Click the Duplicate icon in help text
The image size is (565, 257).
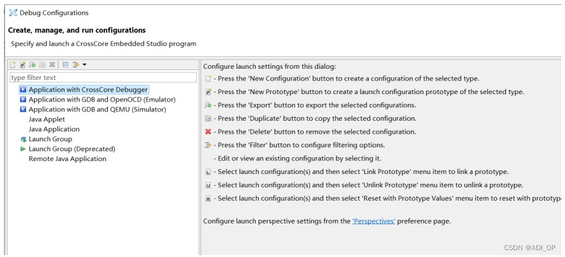(x=208, y=119)
